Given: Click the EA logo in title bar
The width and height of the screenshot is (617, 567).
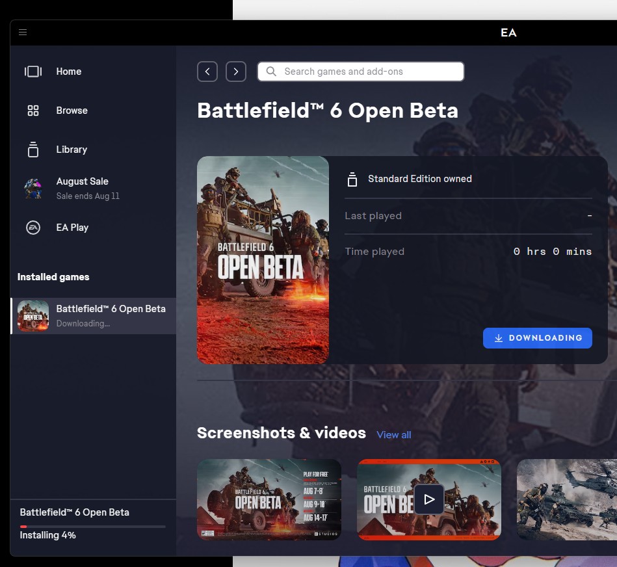Looking at the screenshot, I should 508,33.
